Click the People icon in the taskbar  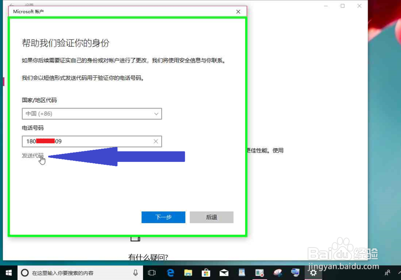(387, 273)
